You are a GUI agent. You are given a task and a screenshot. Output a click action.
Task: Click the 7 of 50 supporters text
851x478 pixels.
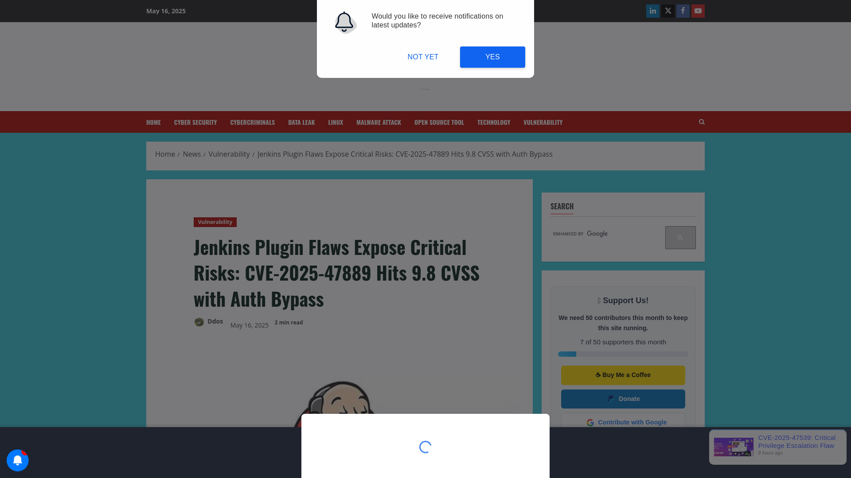[623, 342]
